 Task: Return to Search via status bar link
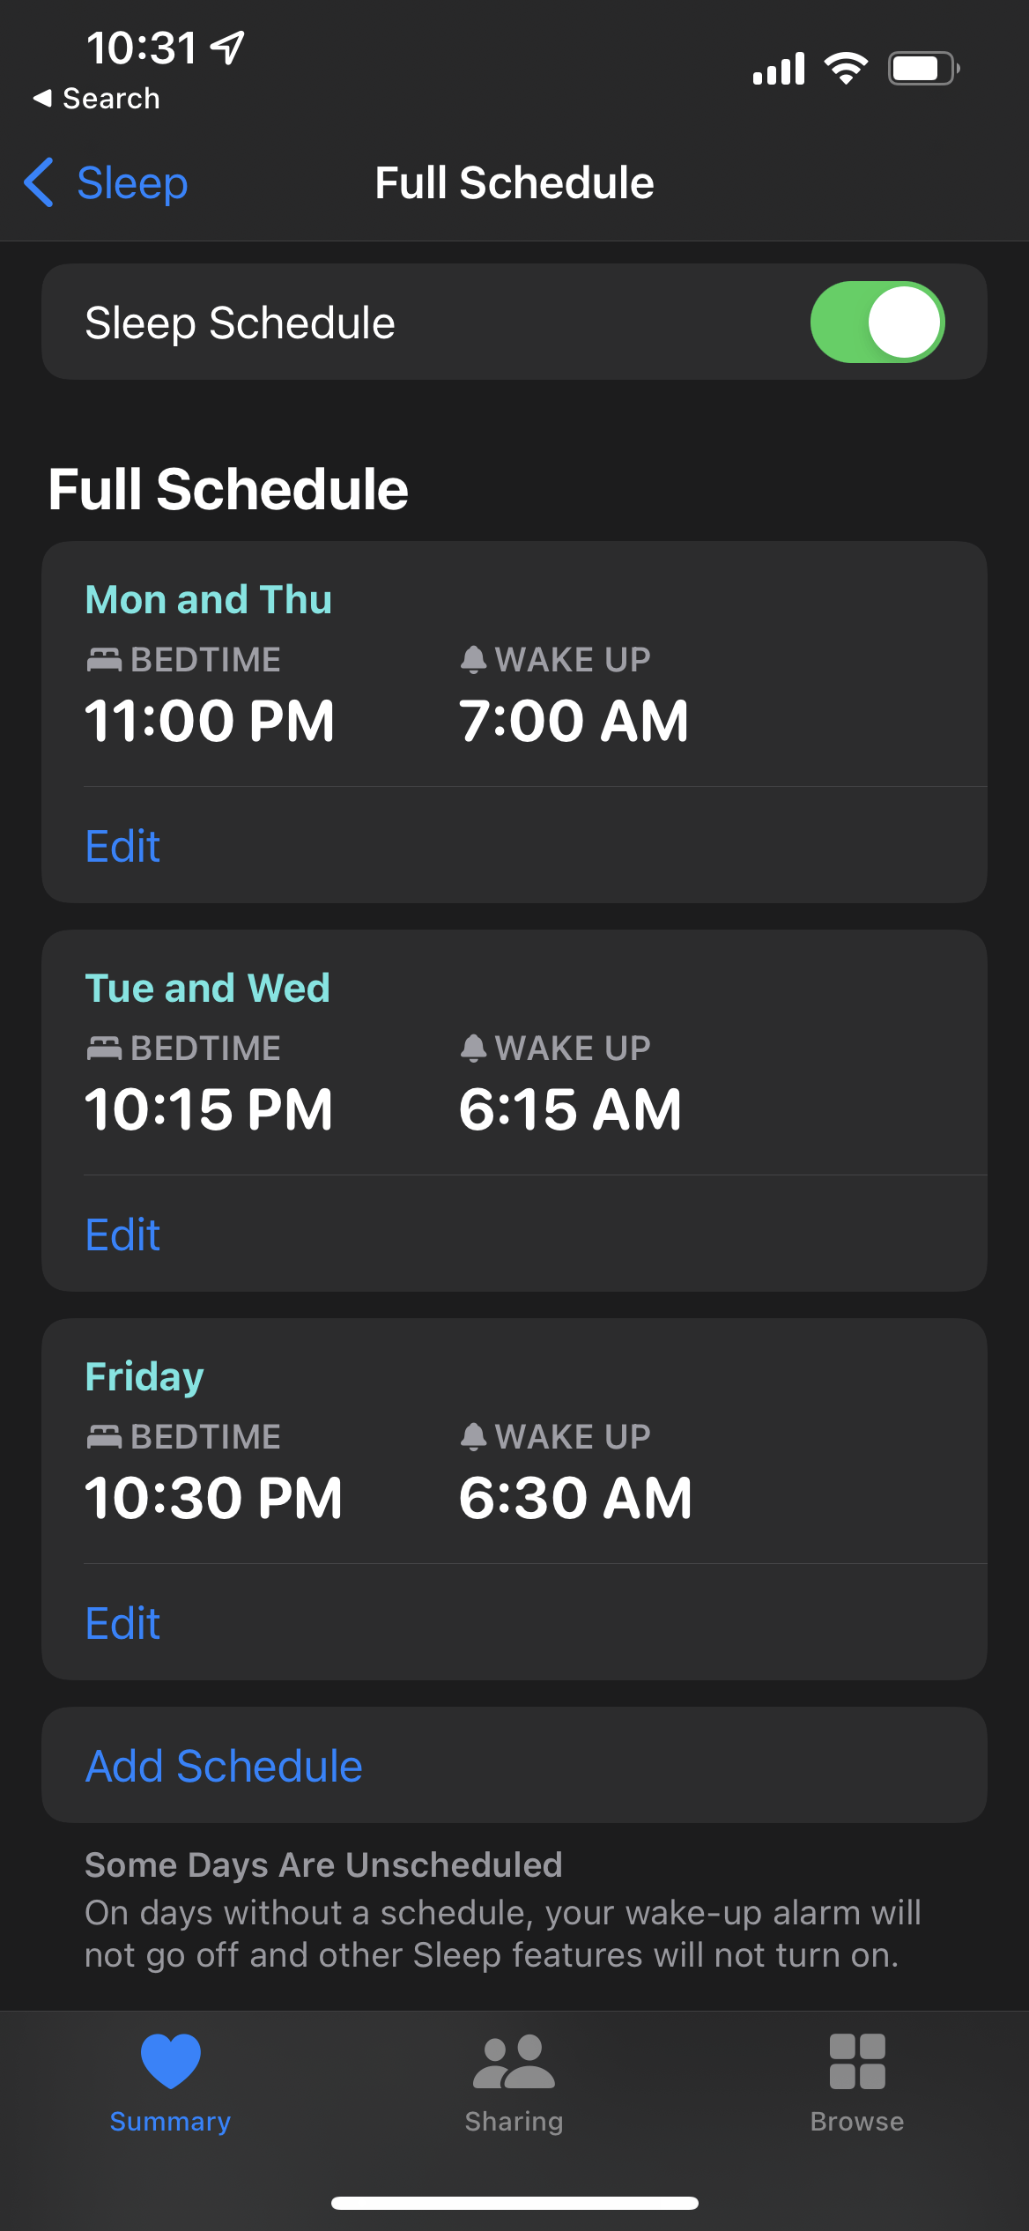pyautogui.click(x=97, y=99)
